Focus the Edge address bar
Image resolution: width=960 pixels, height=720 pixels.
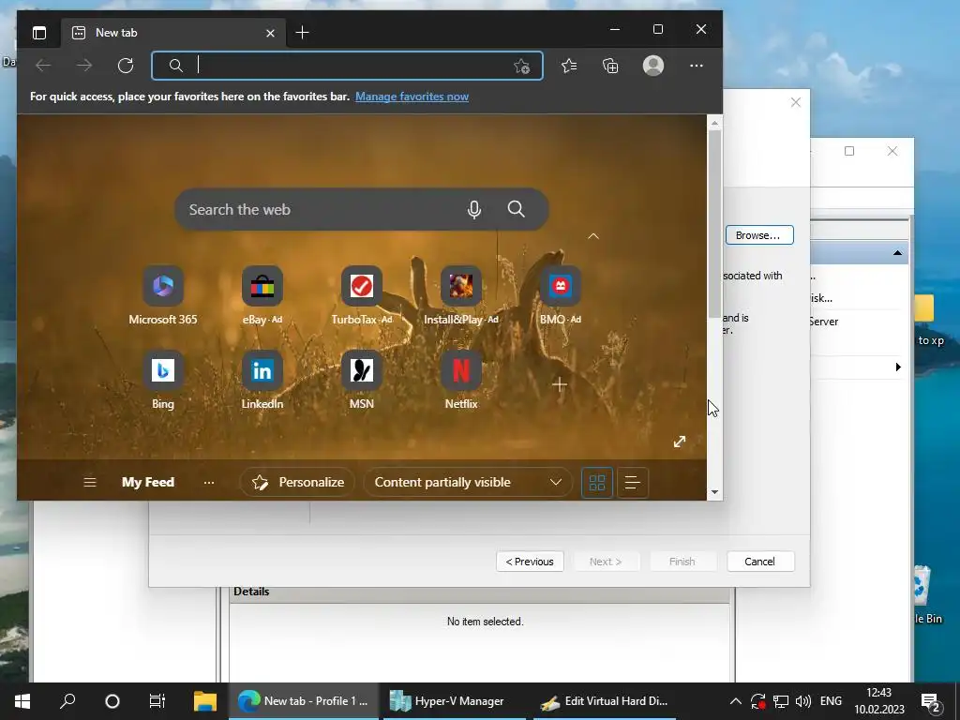[x=347, y=66]
